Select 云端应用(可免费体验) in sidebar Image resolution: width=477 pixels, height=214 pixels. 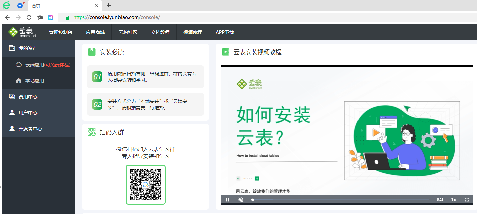39,65
